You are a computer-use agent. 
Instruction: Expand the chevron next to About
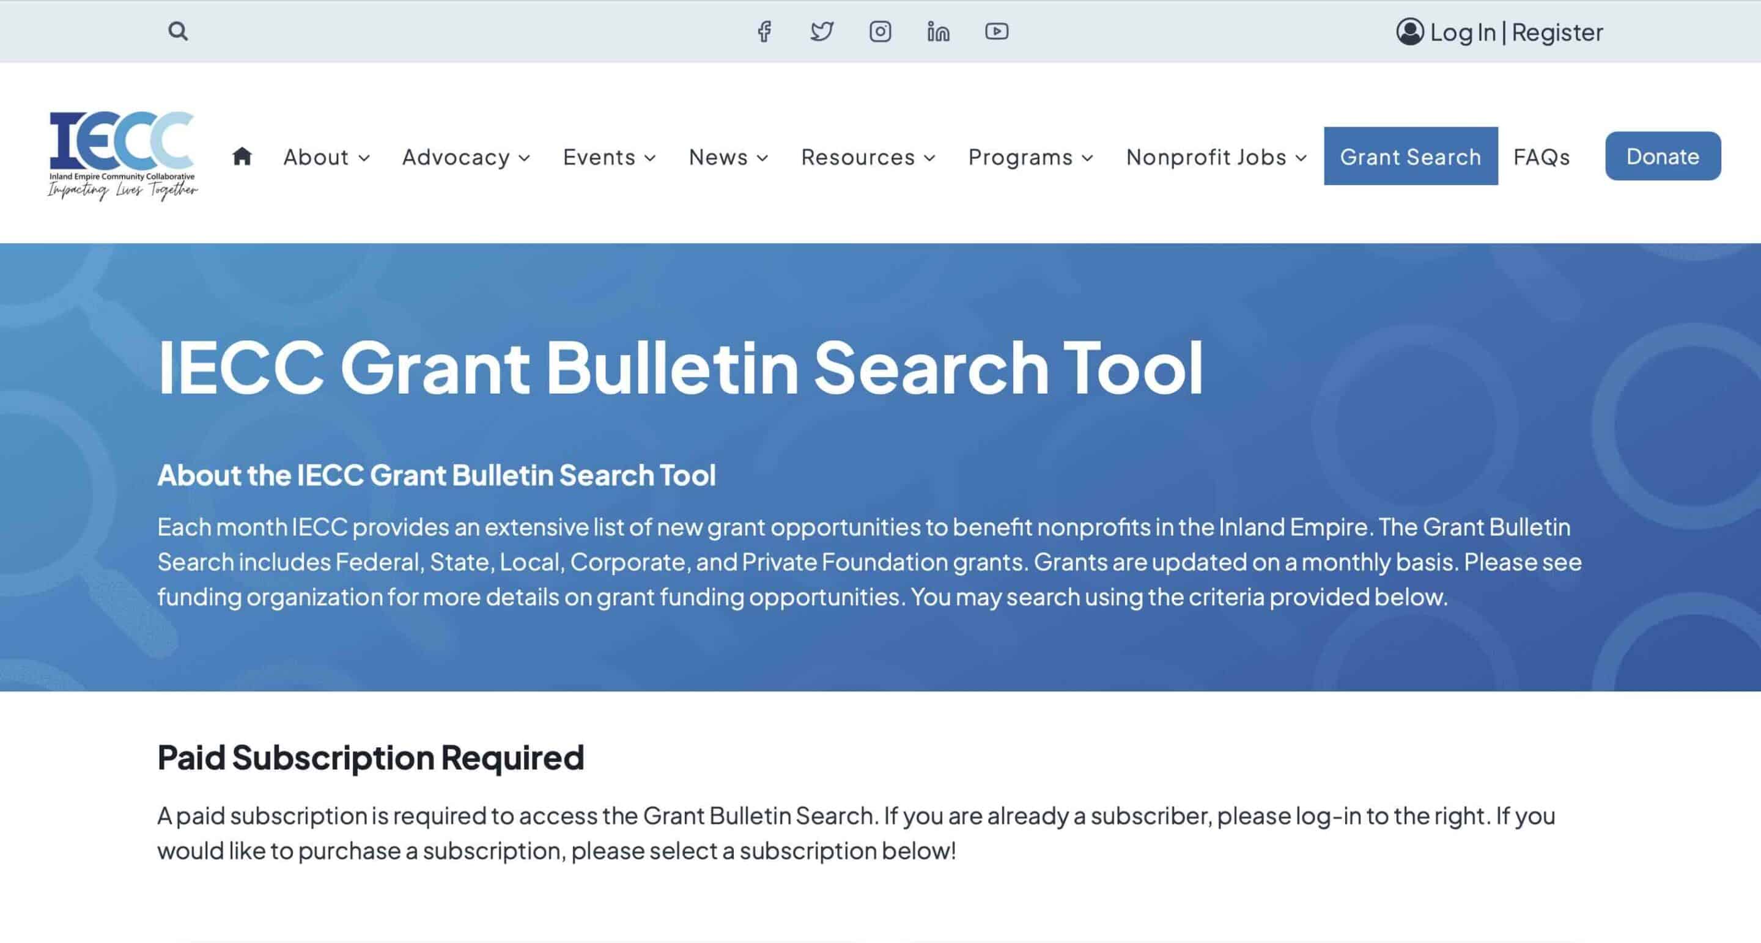pyautogui.click(x=364, y=158)
